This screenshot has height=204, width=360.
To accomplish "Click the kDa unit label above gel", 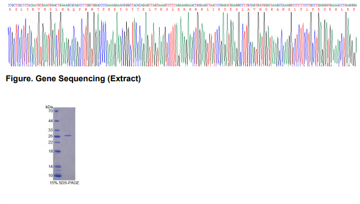I will coord(49,107).
